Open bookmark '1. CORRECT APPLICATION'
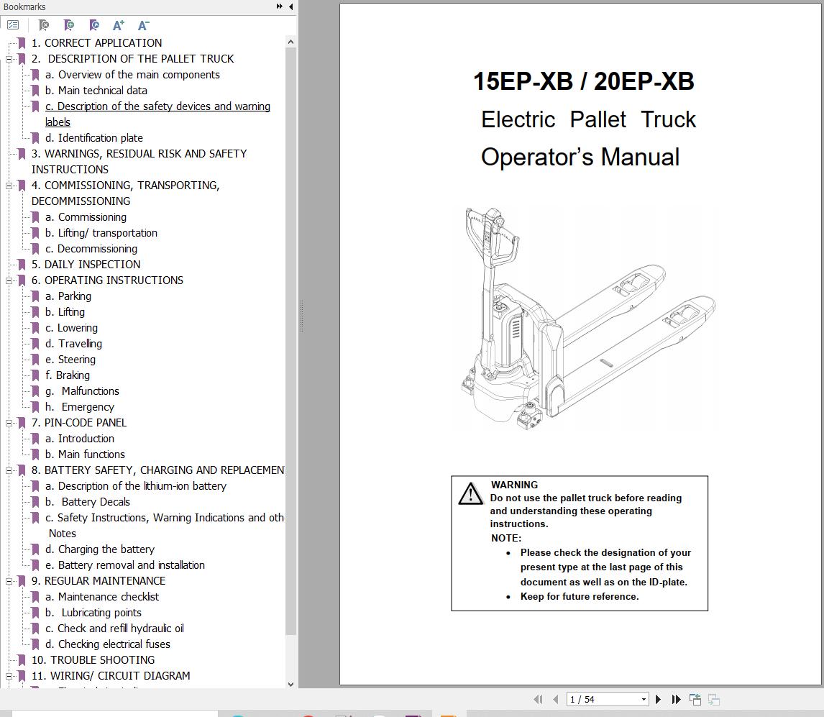The height and width of the screenshot is (717, 824). 96,43
